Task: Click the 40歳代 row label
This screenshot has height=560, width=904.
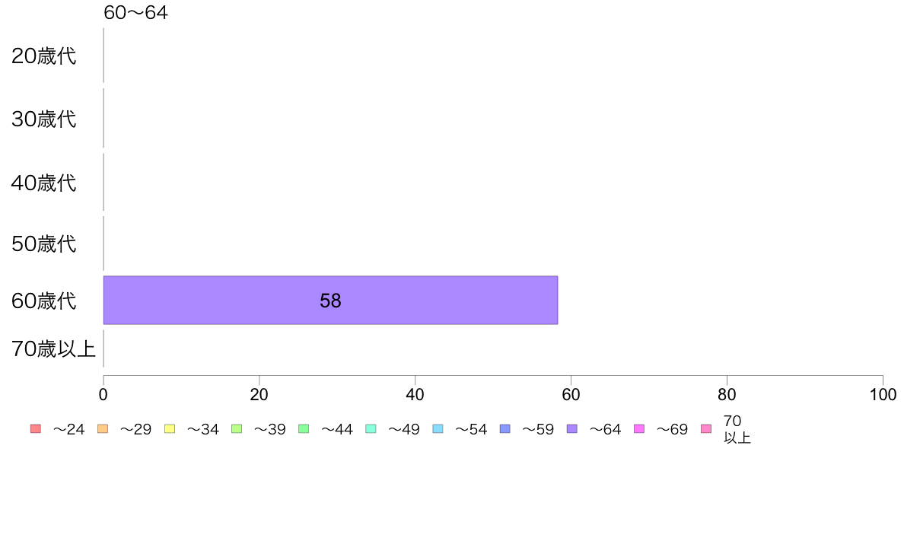Action: [44, 183]
